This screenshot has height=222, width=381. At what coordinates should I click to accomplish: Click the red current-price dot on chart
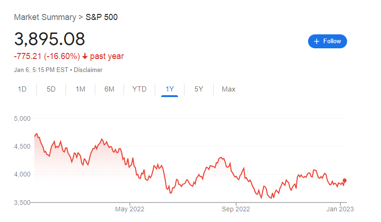(345, 181)
